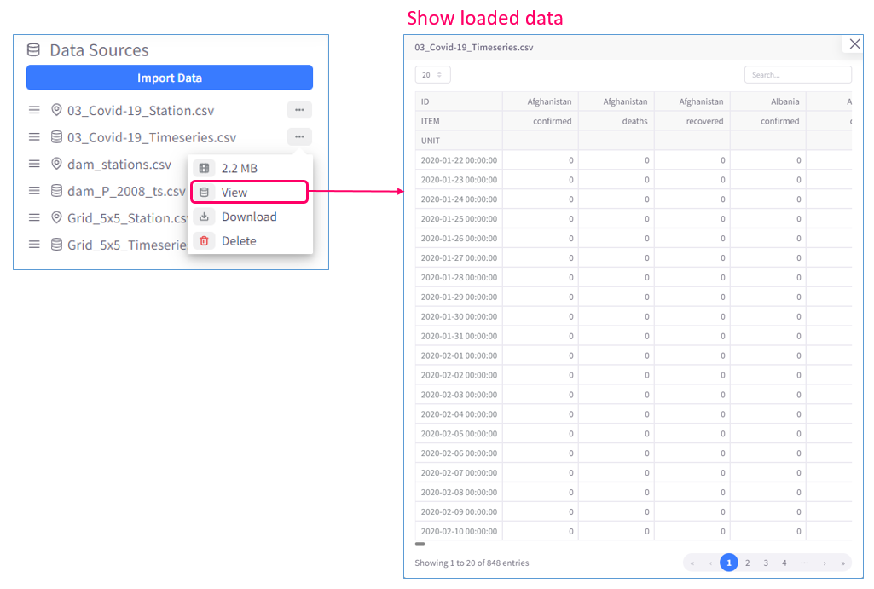The image size is (874, 589).
Task: Open options menu for 03_Covid-19_Station.csv
Action: point(299,110)
